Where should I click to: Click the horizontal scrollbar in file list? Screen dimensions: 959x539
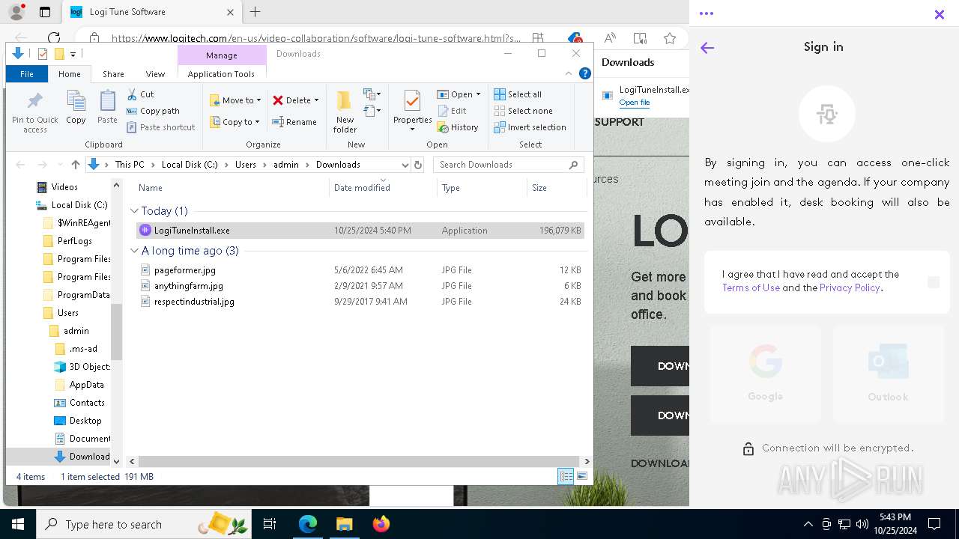[x=360, y=462]
